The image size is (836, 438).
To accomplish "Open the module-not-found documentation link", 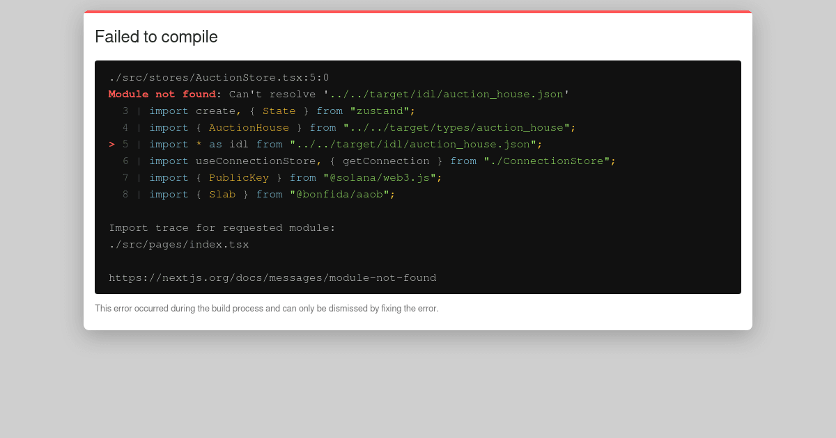I will [272, 277].
